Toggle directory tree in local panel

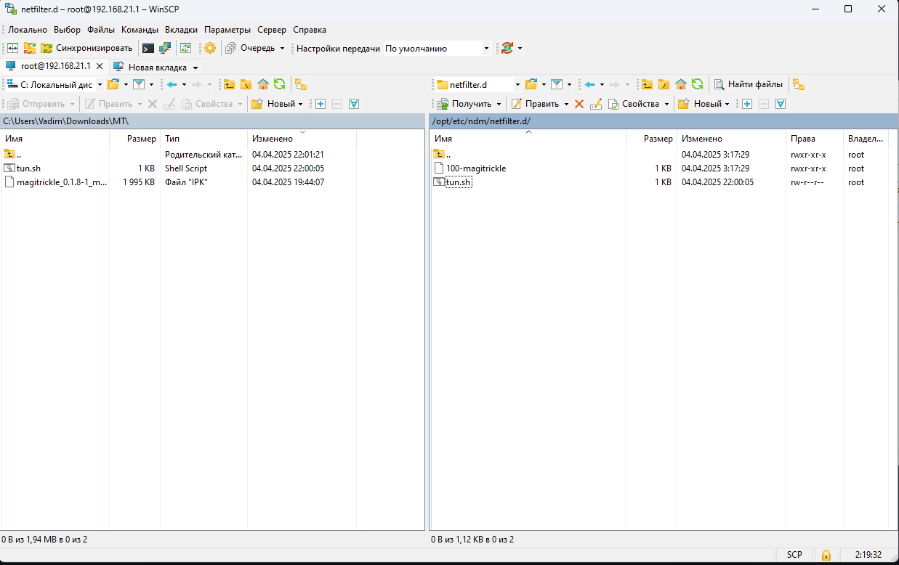(301, 84)
